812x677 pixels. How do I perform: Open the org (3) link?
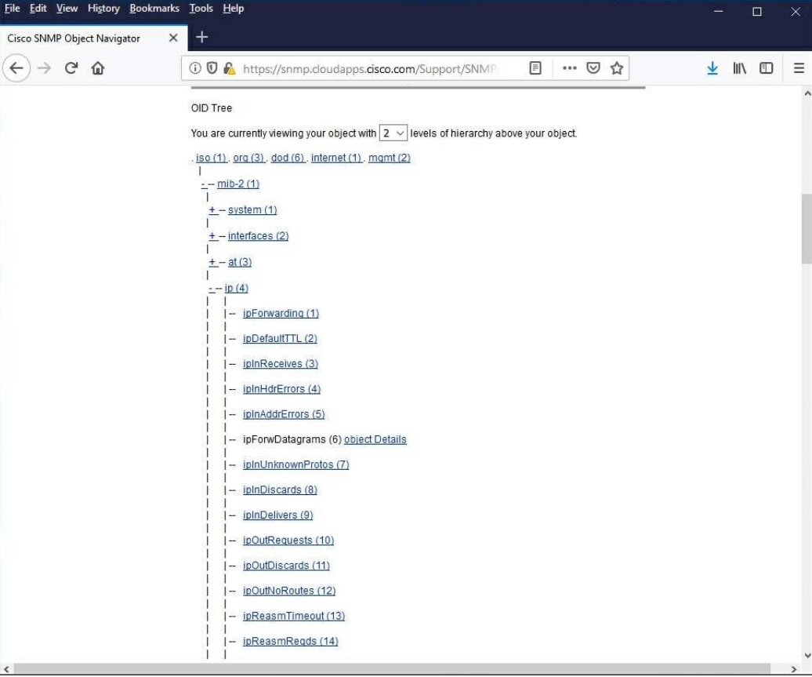[x=248, y=158]
